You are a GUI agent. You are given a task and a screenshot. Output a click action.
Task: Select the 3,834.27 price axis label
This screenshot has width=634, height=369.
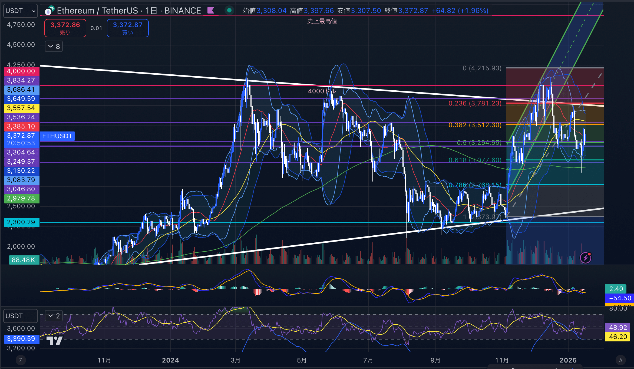coord(21,81)
